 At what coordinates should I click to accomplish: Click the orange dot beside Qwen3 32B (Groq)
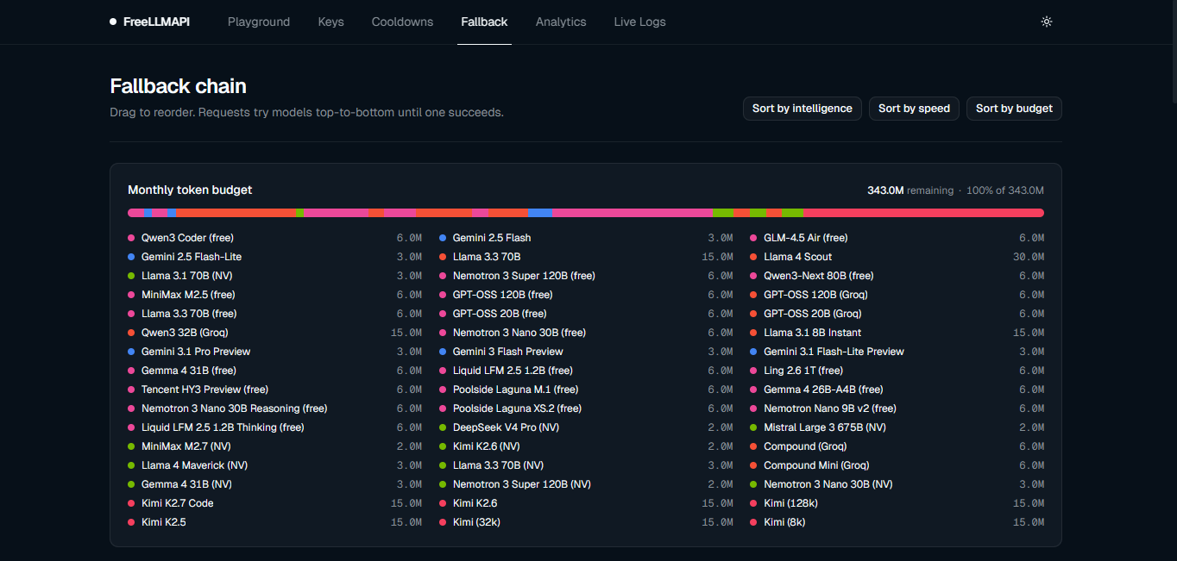(131, 333)
